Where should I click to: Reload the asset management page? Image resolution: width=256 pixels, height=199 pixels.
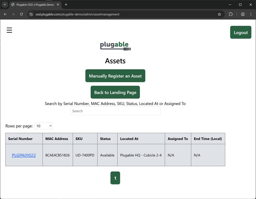click(x=21, y=14)
